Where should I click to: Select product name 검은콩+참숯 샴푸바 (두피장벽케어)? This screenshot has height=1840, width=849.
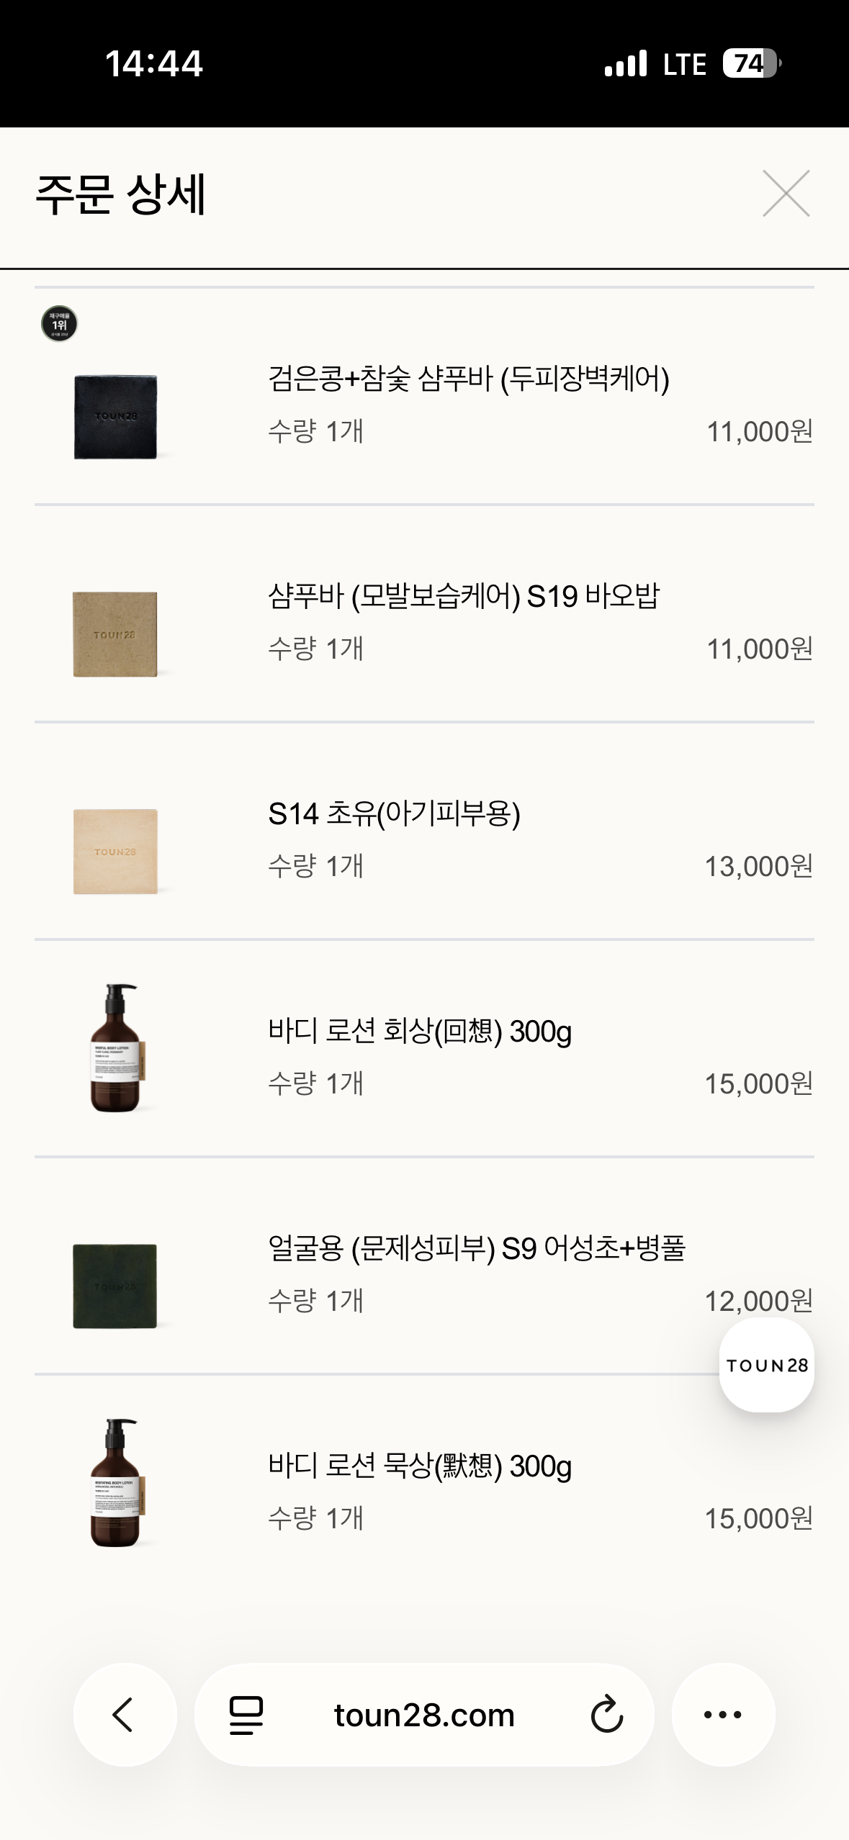coord(469,379)
